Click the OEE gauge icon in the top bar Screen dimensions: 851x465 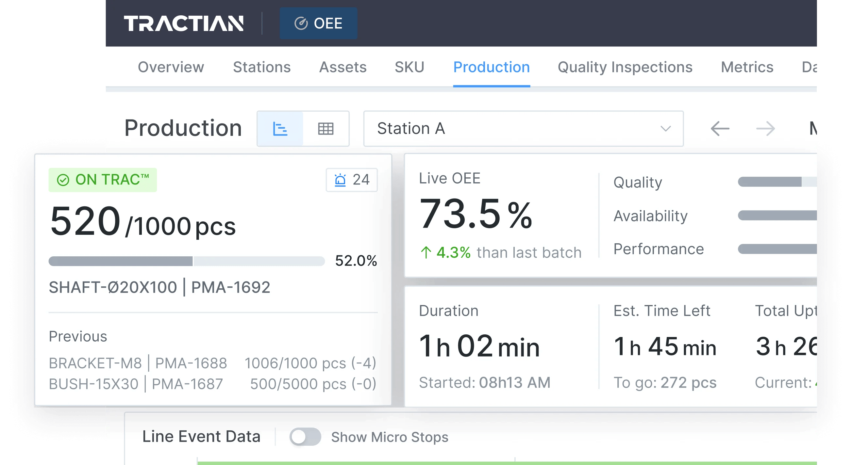click(x=301, y=24)
